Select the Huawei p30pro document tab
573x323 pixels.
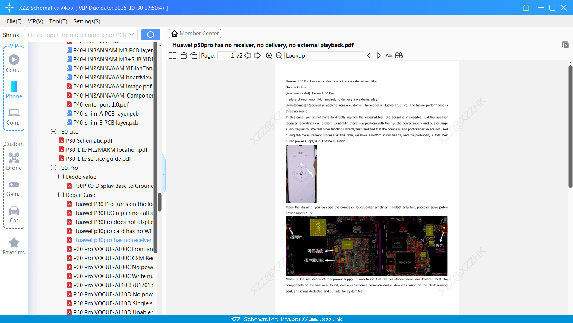tap(263, 45)
